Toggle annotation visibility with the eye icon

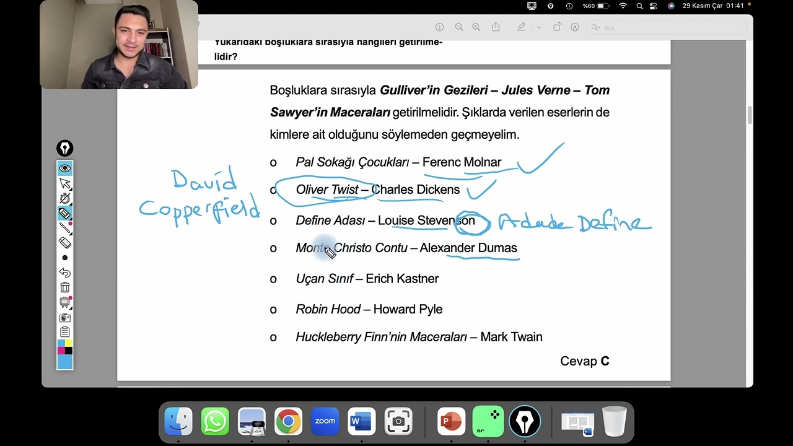(65, 168)
